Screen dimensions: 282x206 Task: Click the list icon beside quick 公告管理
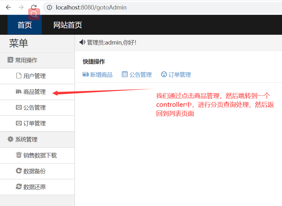click(x=125, y=74)
